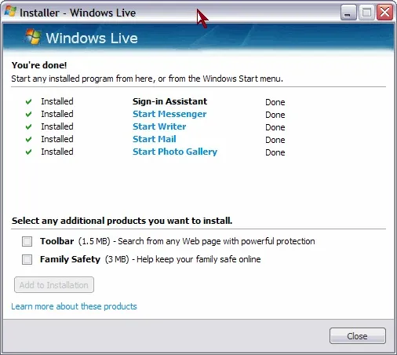Click the green checkmark beside Sign-in Assistant
397x355 pixels.
28,101
